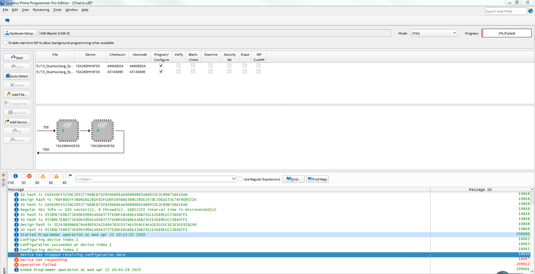The image size is (535, 274).
Task: Click the progress bar showing 2% (Failed)
Action: (x=506, y=33)
